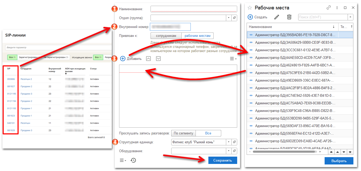The width and height of the screenshot is (361, 171).
Task: Select the Зарегистрирован filter tab in SIP-линии
Action: coord(28,57)
